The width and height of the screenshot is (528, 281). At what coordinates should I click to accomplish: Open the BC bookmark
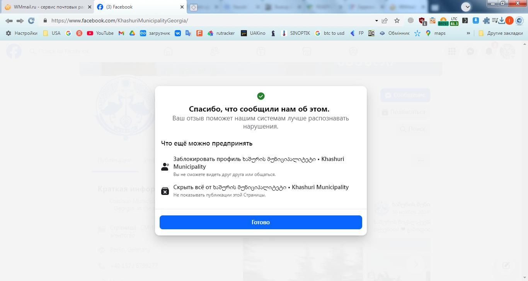(371, 33)
